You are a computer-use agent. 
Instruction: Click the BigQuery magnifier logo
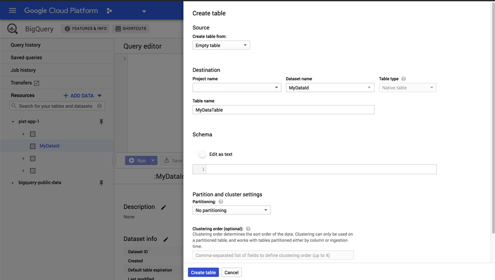click(x=13, y=29)
